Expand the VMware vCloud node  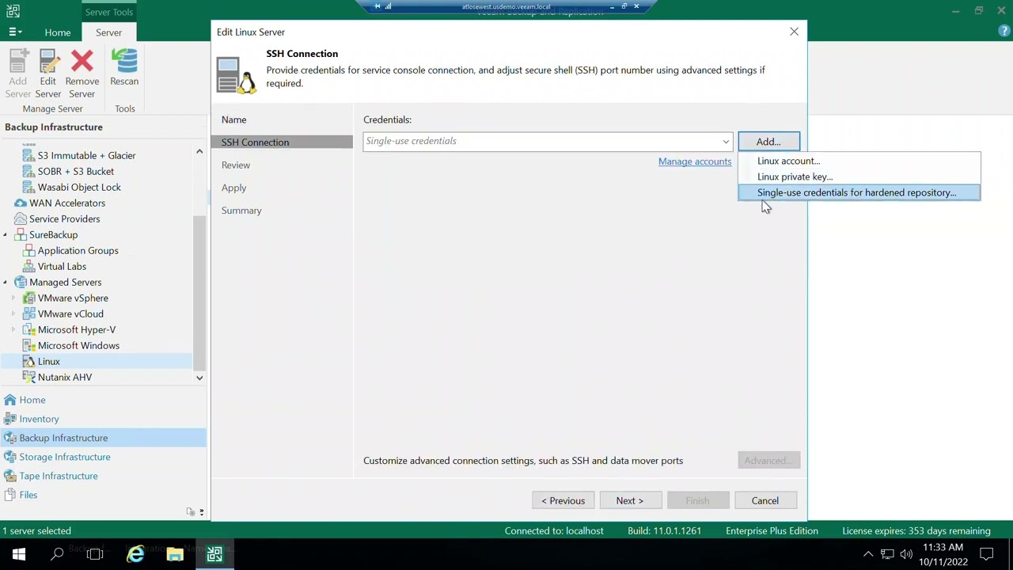tap(13, 313)
